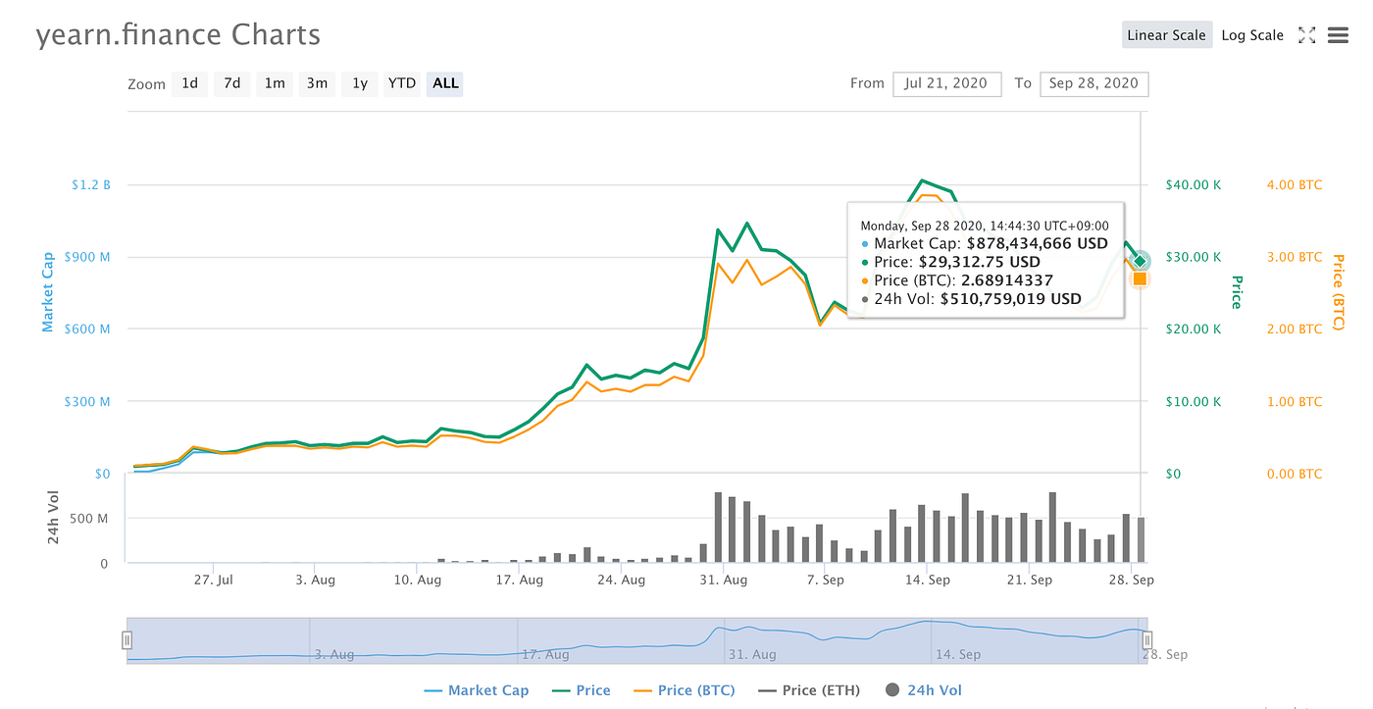
Task: Edit the From date field
Action: [x=947, y=83]
